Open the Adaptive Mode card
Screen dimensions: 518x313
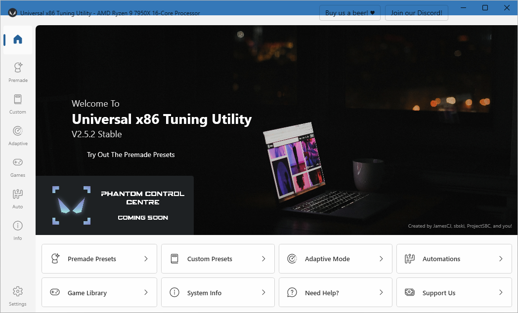pos(335,259)
